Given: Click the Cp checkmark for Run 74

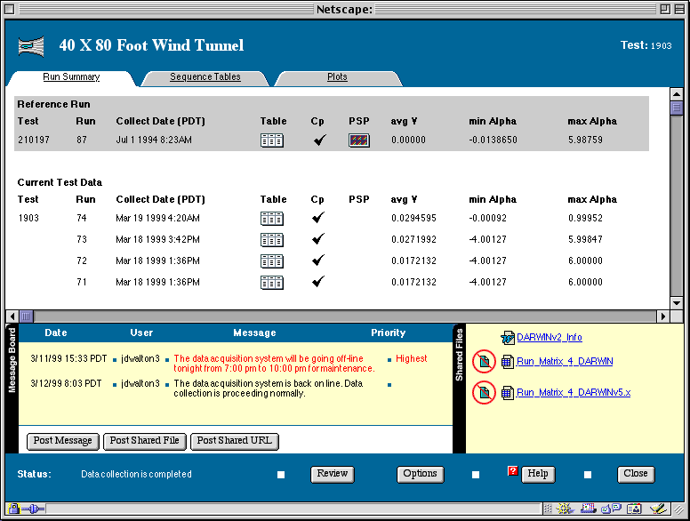Looking at the screenshot, I should pos(318,218).
